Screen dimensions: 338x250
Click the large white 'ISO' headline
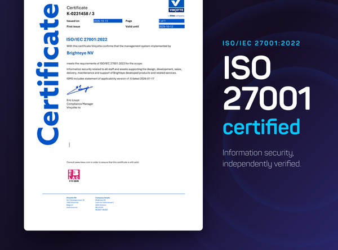[247, 67]
